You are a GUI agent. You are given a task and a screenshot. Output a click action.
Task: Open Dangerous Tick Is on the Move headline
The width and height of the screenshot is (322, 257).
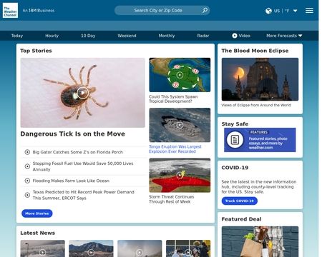coord(72,134)
